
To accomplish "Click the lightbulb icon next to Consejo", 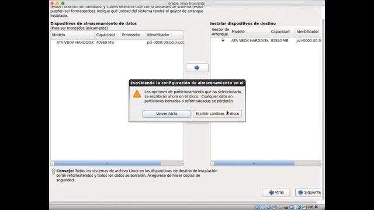I will click(53, 171).
